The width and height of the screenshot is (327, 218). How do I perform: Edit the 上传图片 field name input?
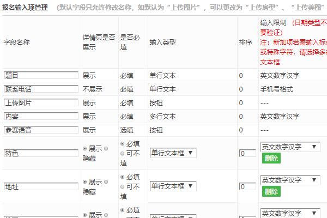click(x=41, y=102)
